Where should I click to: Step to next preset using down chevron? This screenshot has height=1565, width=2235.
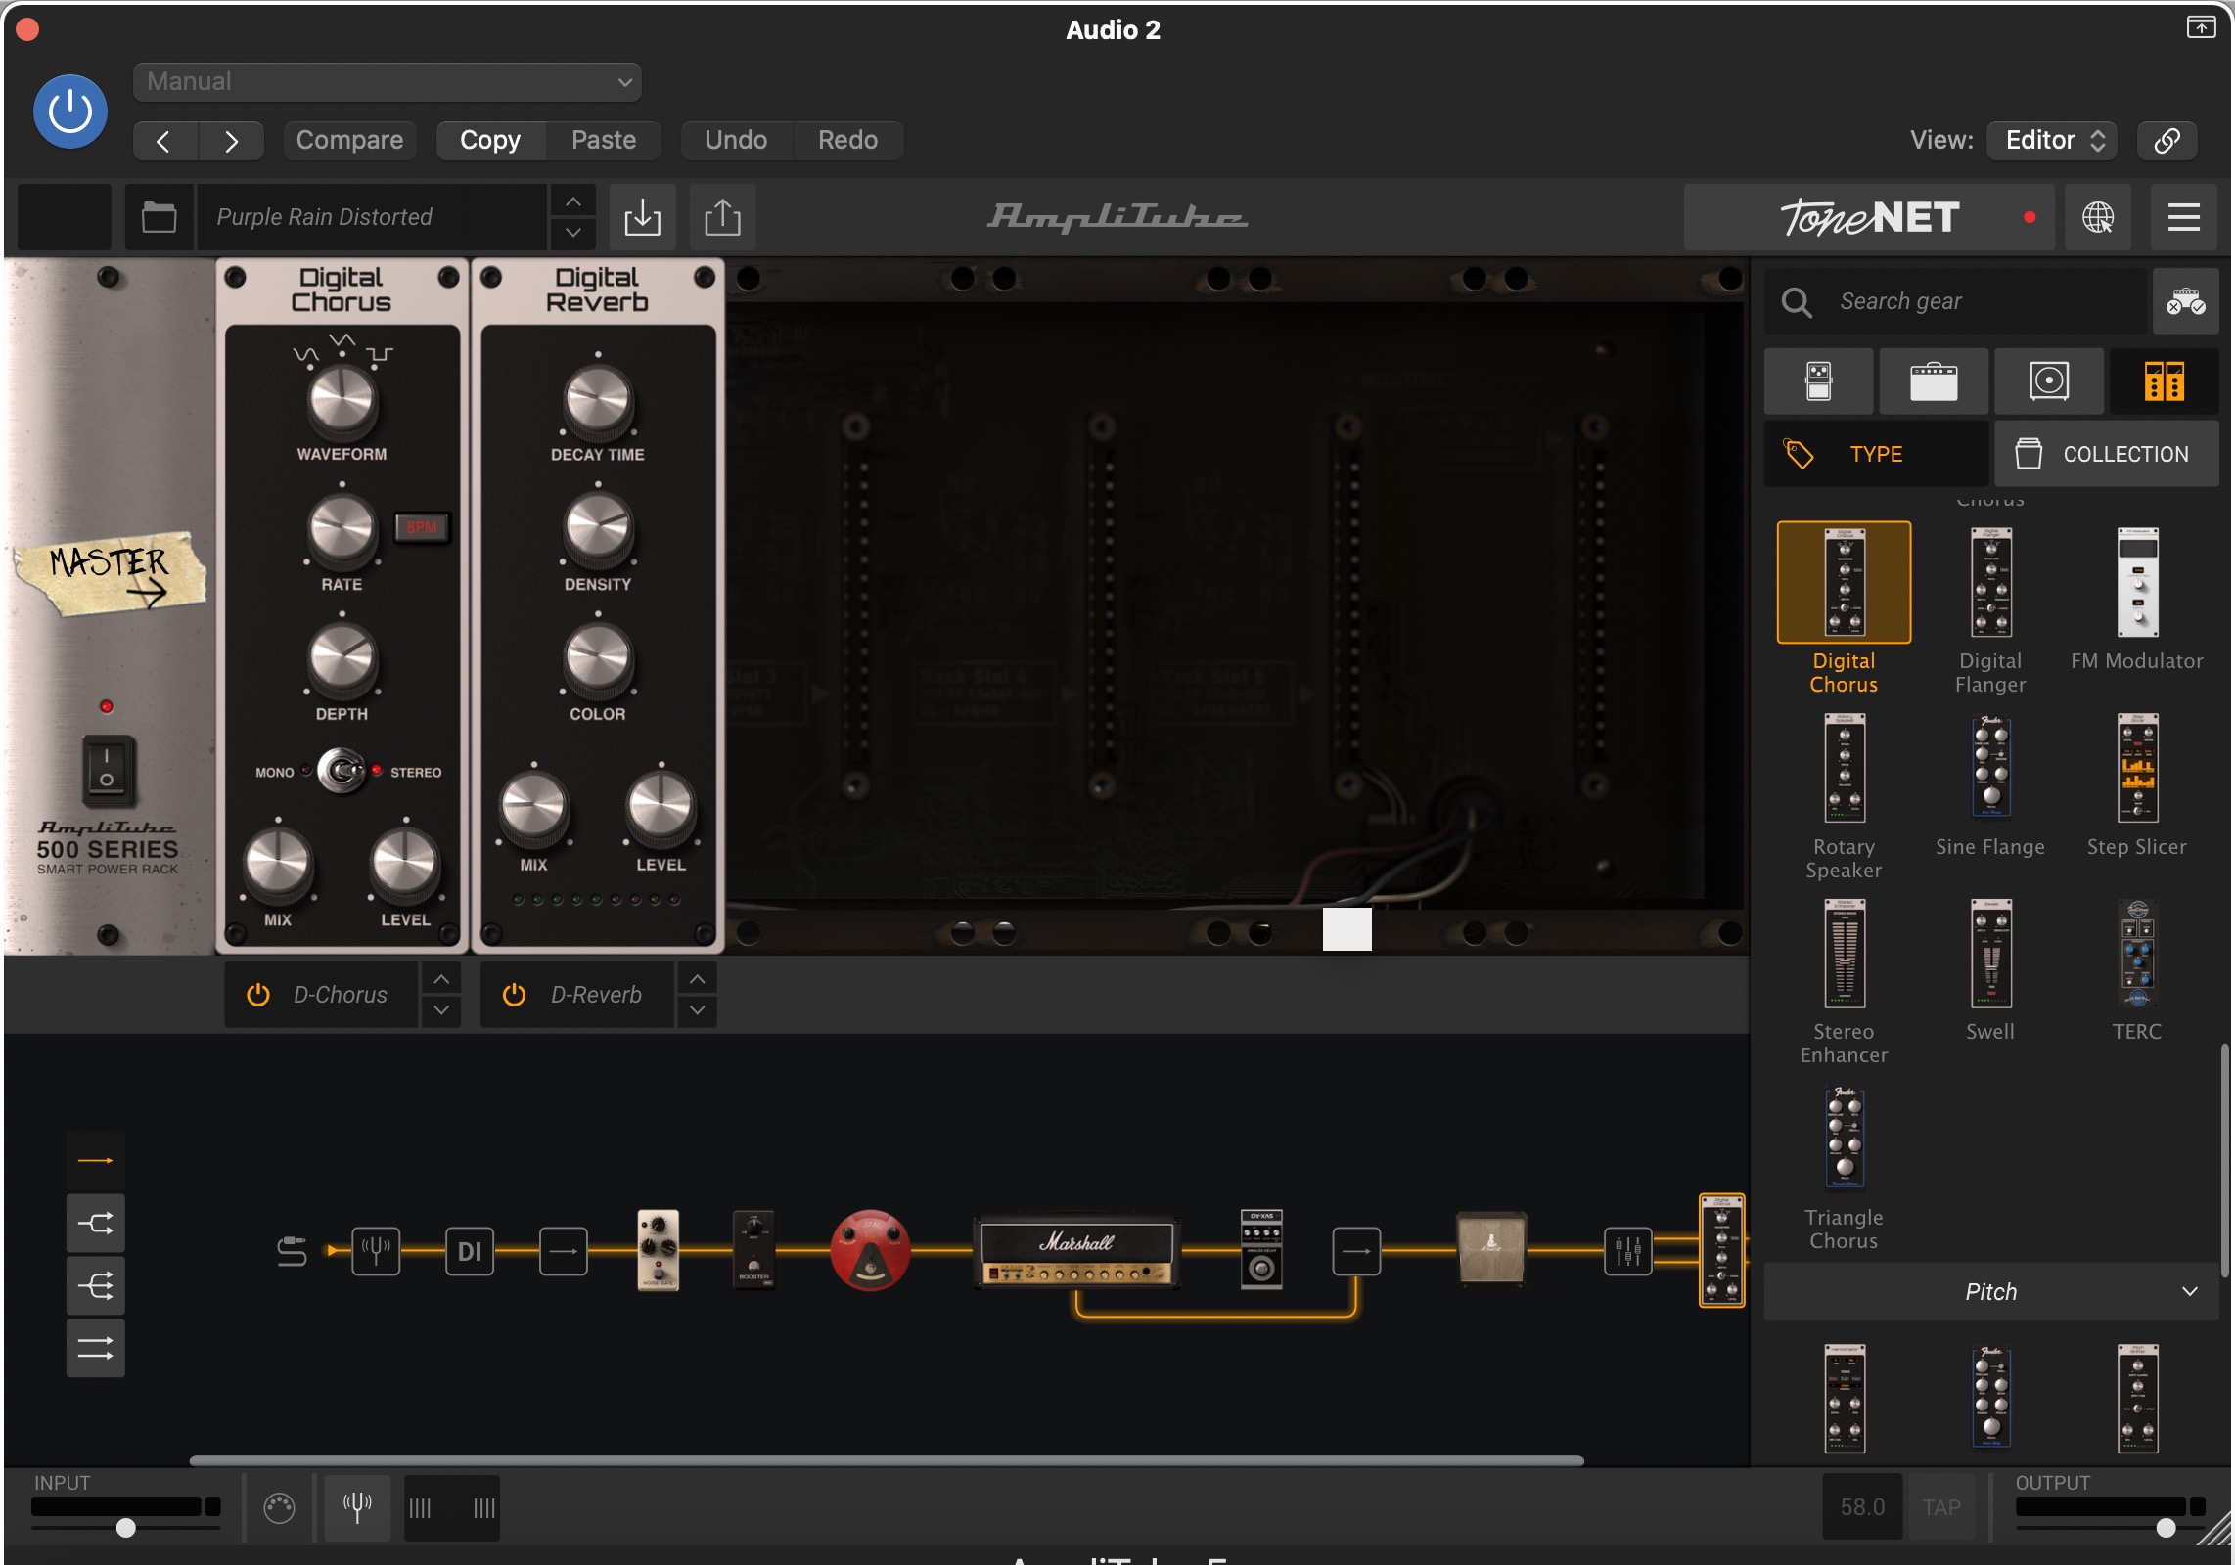[x=573, y=233]
